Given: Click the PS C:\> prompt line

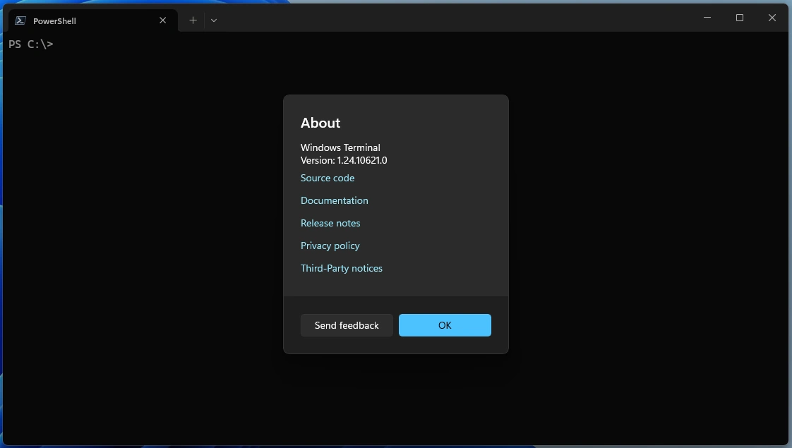Looking at the screenshot, I should [x=31, y=44].
